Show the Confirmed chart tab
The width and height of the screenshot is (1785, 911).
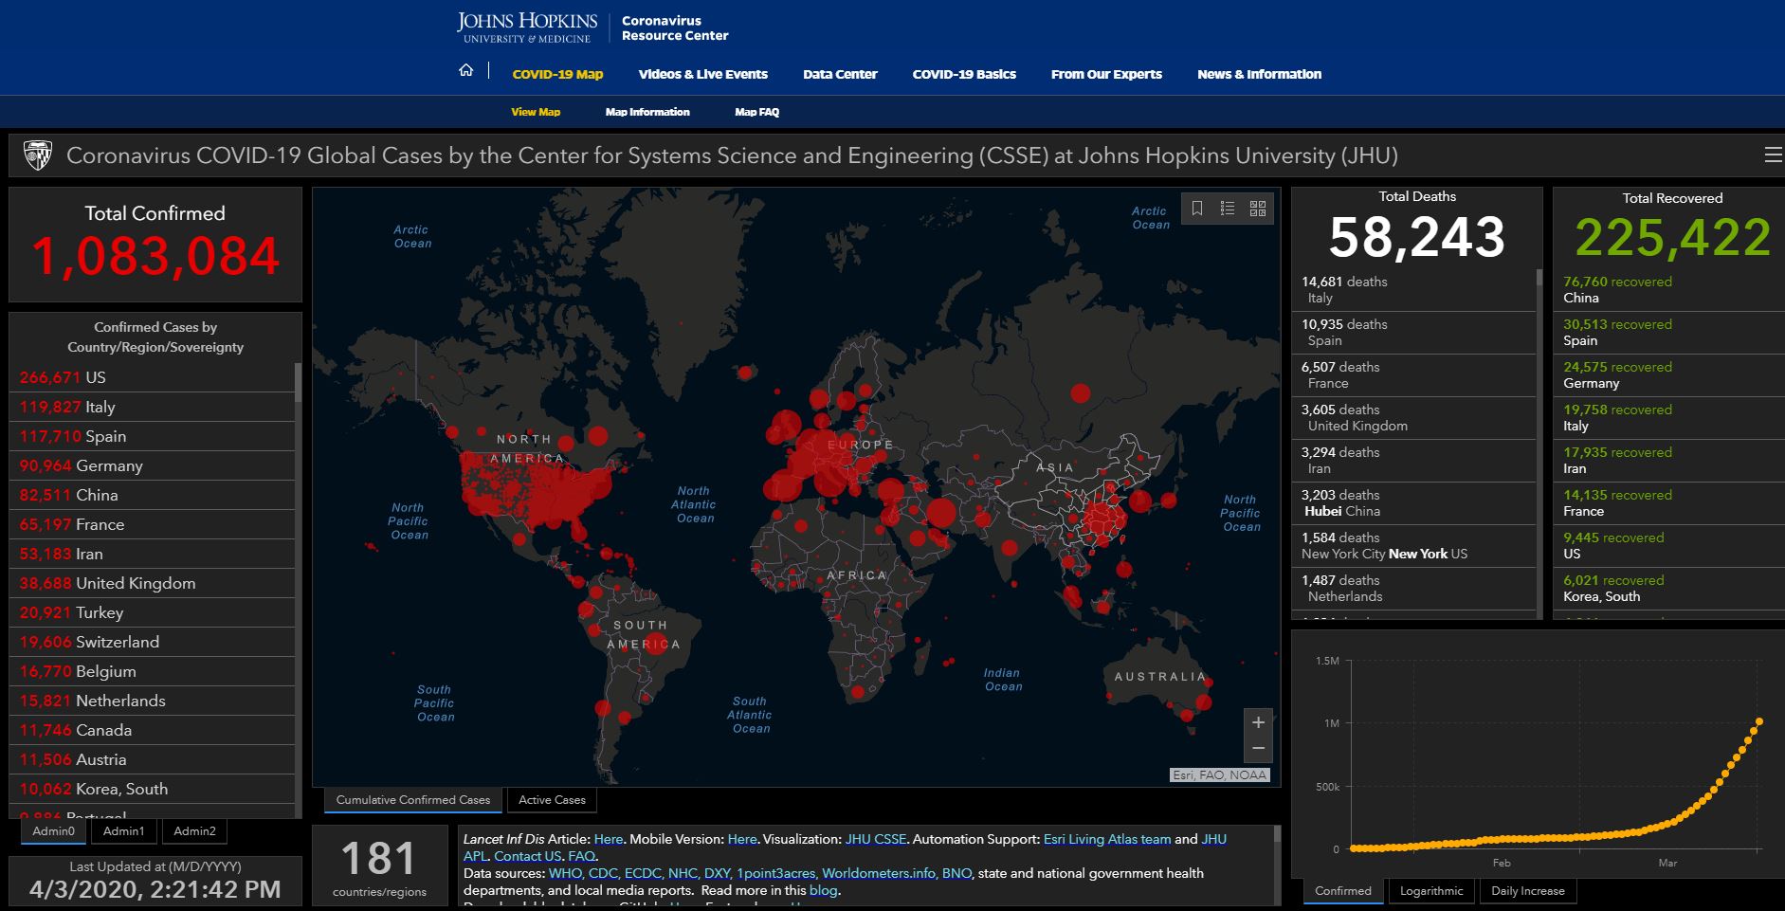pos(1342,891)
